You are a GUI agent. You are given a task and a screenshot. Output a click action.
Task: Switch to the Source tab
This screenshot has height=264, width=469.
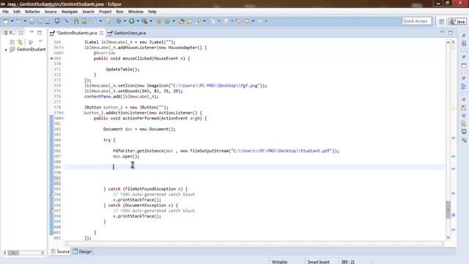[x=60, y=252]
